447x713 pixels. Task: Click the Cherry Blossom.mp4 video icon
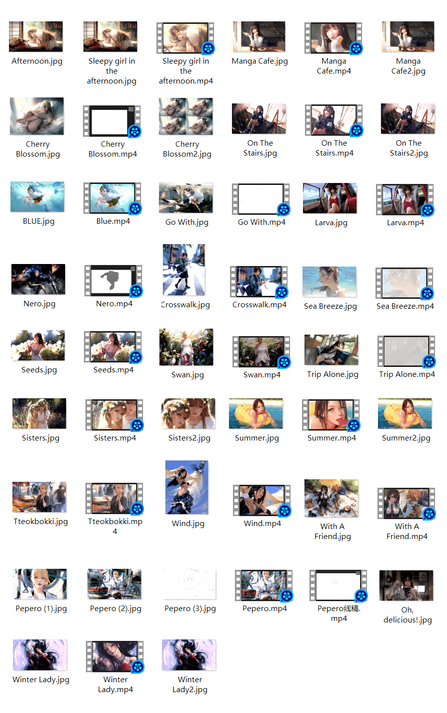point(112,121)
